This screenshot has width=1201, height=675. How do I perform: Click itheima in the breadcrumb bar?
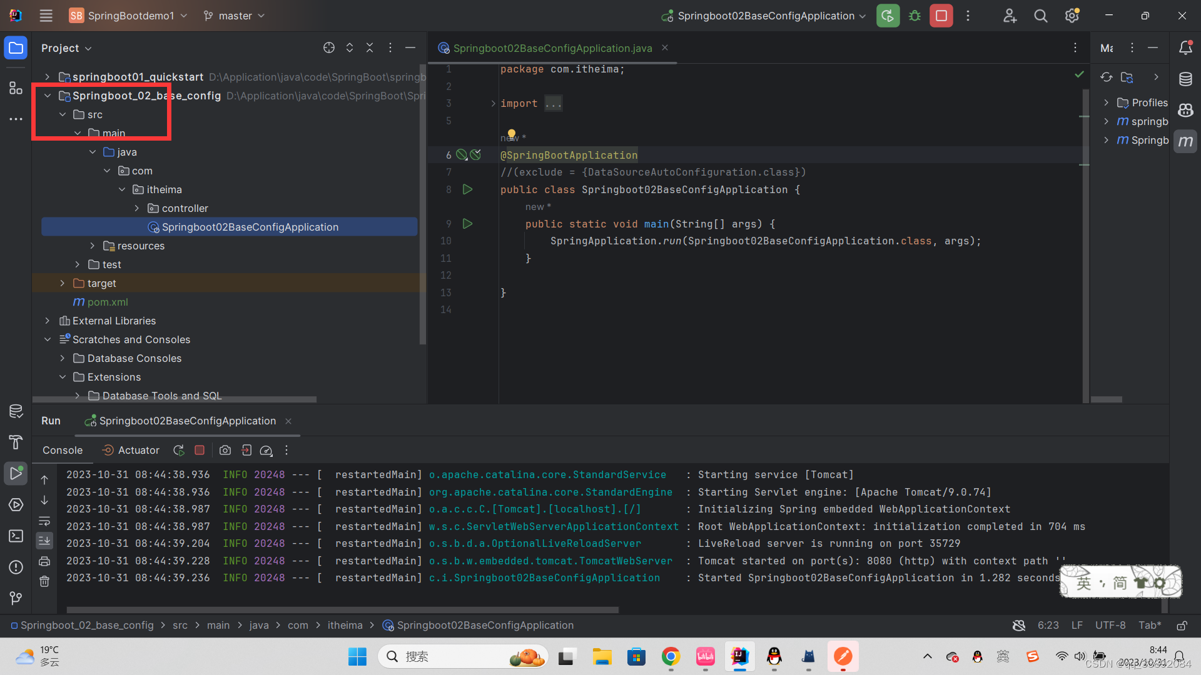click(x=345, y=625)
